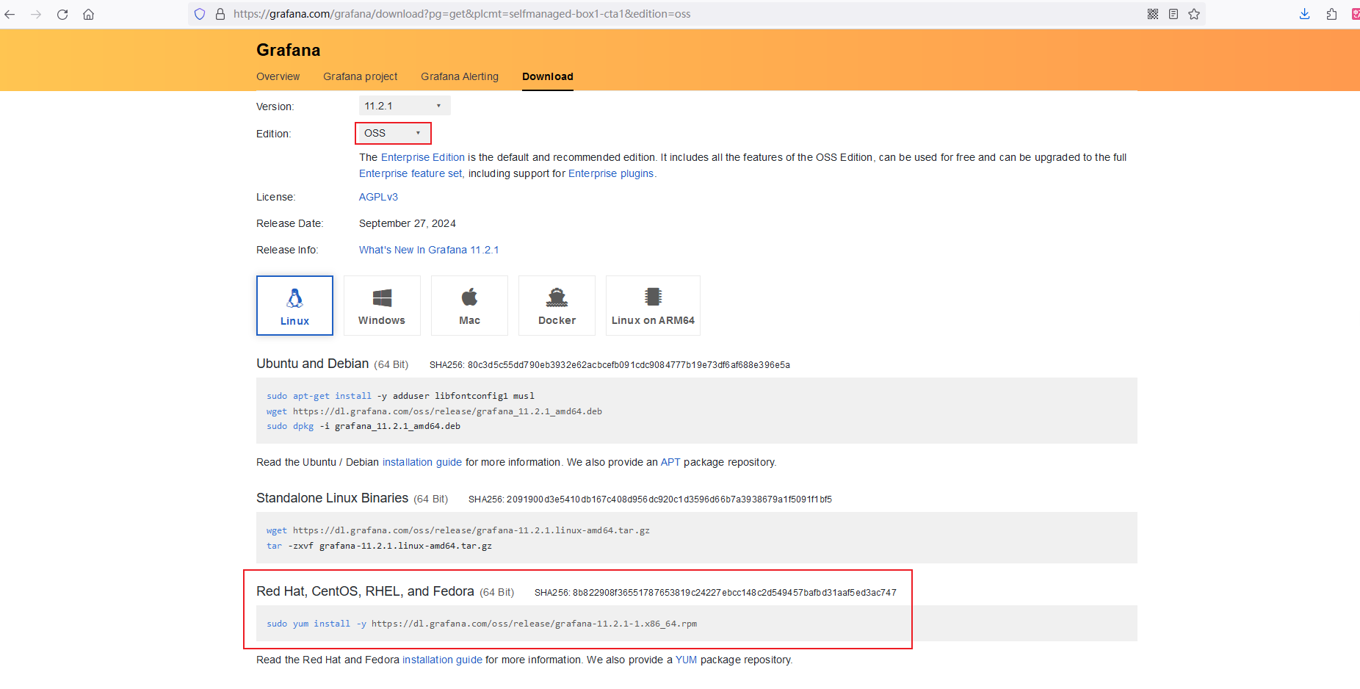Open the browser downloads icon
The height and width of the screenshot is (689, 1360).
[1304, 14]
